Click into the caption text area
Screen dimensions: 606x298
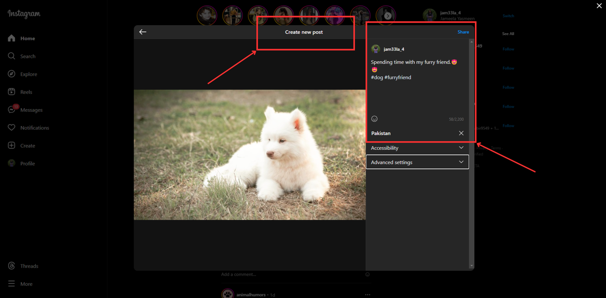[417, 85]
